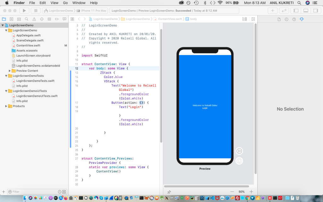Toggle the preview on-device button
323x202 pixels.
tap(239, 161)
